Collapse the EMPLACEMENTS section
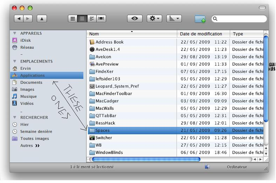276x183 pixels. tap(15, 61)
